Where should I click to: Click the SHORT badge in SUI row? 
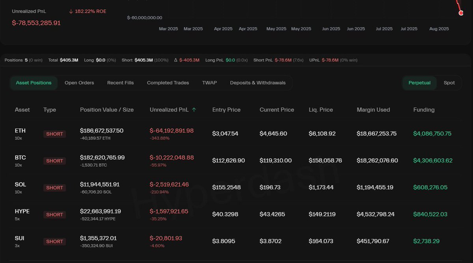(54, 241)
